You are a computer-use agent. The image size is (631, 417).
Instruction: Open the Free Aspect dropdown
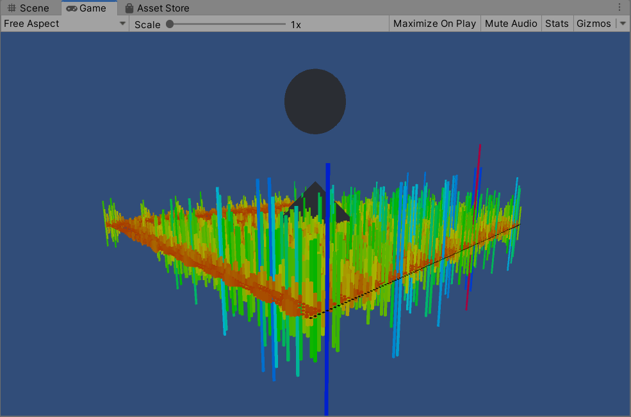point(65,24)
